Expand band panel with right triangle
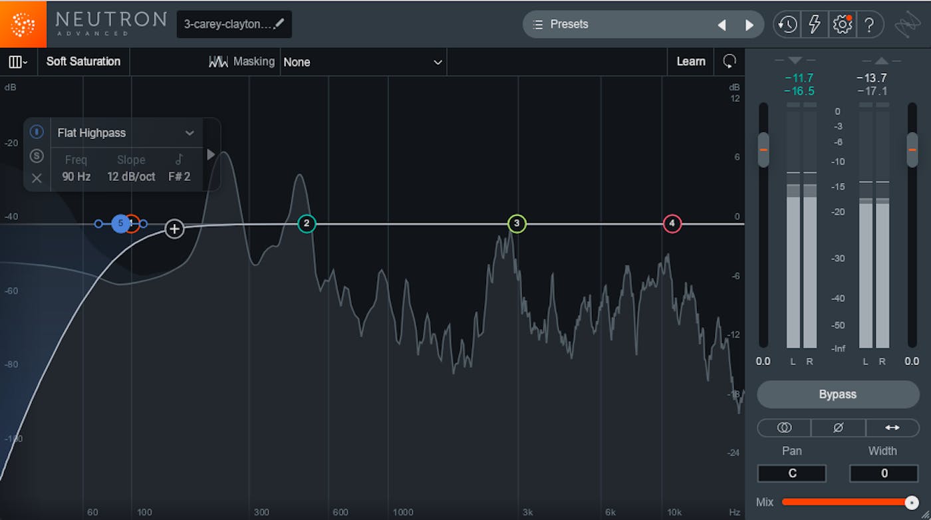931x520 pixels. click(211, 154)
